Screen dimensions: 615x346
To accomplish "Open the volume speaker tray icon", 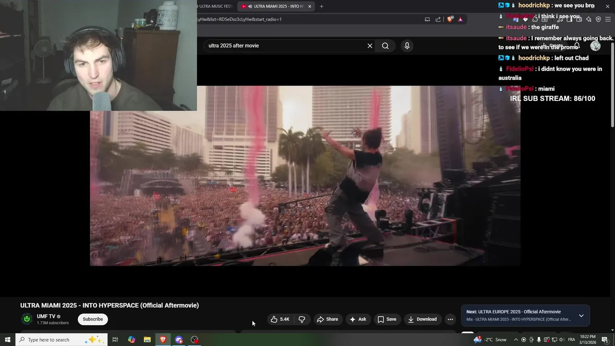I will 561,340.
